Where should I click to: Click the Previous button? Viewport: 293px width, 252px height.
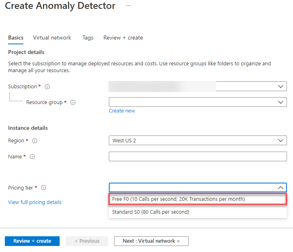[87, 241]
